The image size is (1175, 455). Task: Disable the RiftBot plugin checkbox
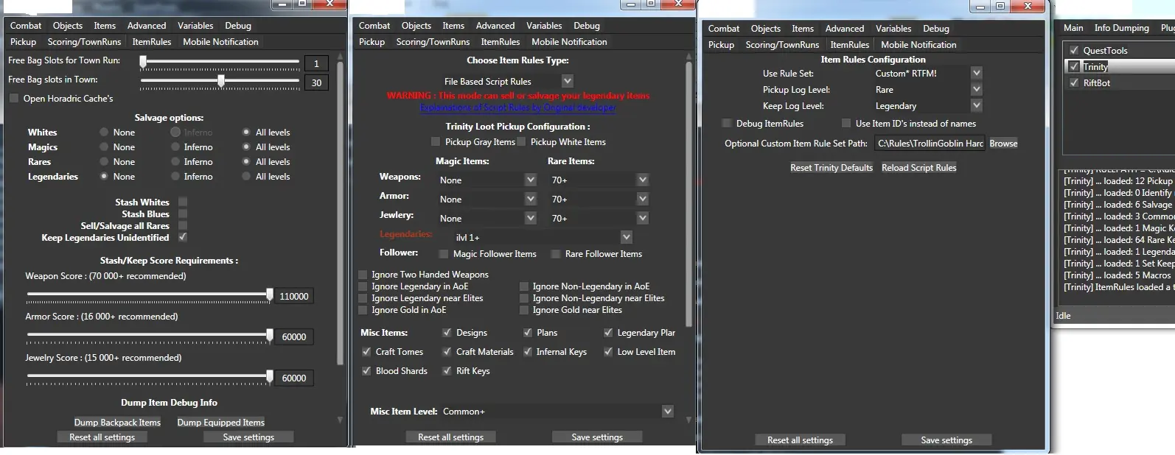tap(1074, 83)
